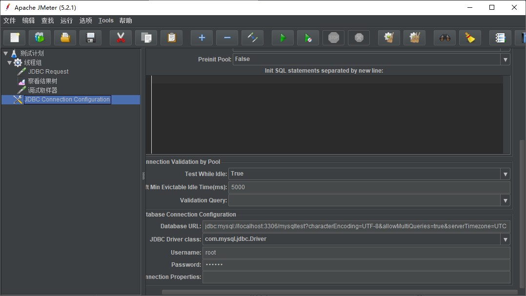The image size is (526, 296).
Task: Collapse the 测试计划 tree node
Action: [6, 53]
